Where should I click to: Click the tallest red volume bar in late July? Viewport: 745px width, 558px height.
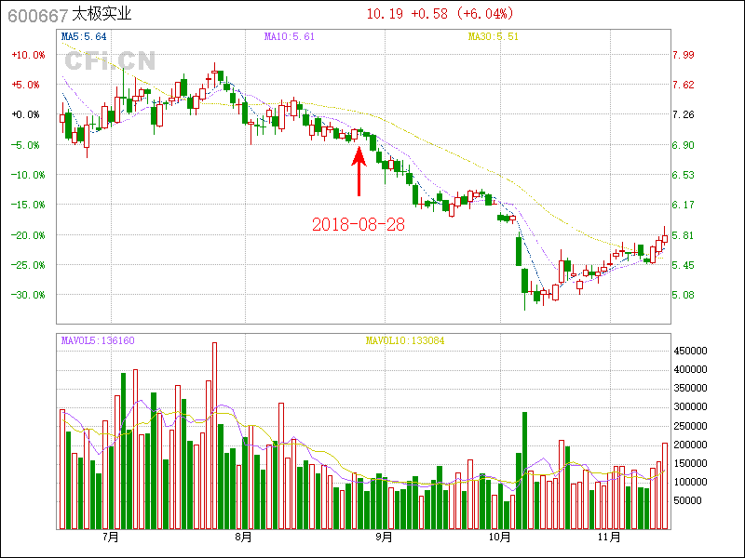(214, 435)
